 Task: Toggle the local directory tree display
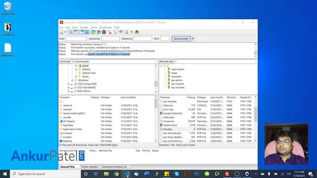[x=76, y=32]
